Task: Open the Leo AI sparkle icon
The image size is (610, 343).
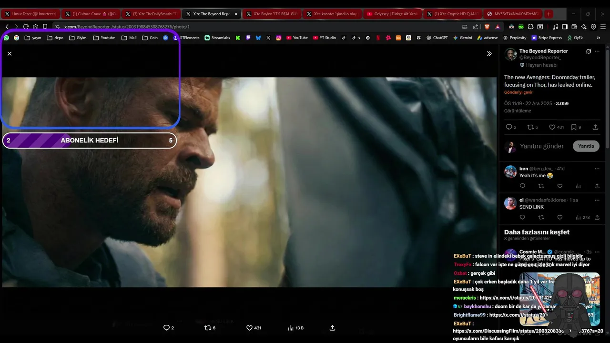Action: [584, 27]
